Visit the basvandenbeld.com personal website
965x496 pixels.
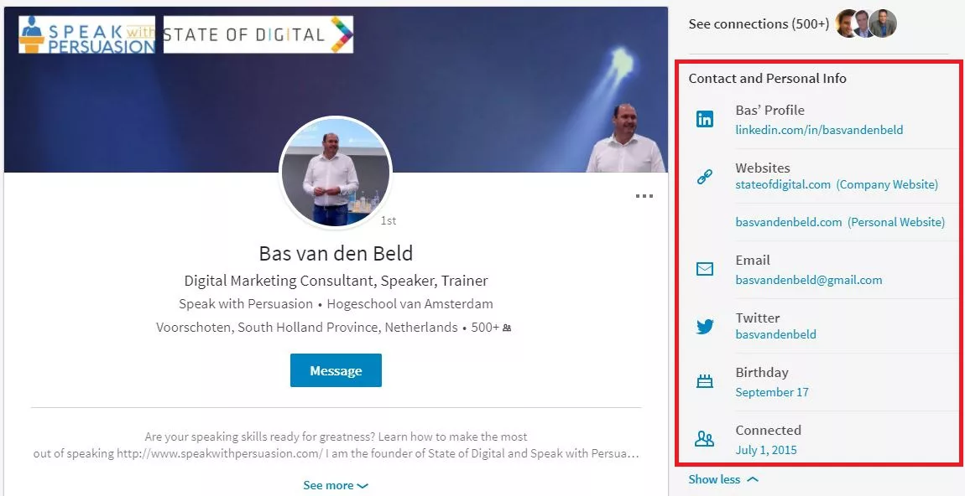pos(788,222)
